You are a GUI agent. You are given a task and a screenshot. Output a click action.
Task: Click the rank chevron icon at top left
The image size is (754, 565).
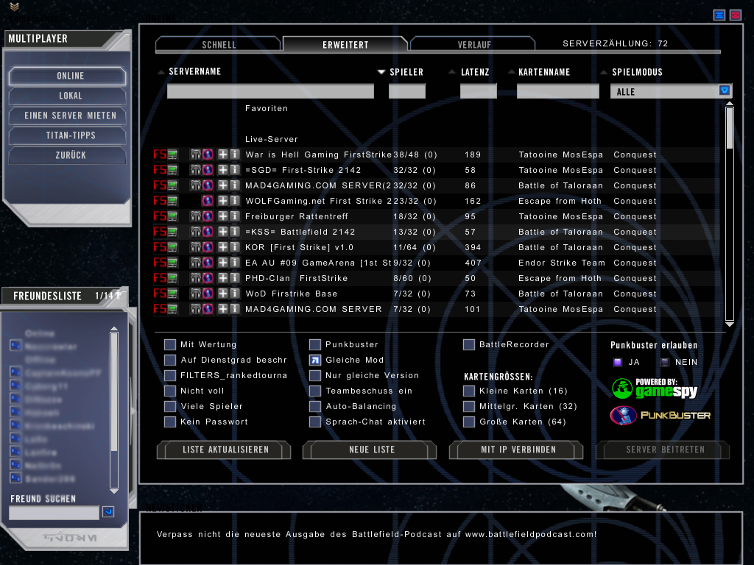coord(15,7)
